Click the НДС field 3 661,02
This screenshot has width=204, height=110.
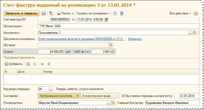coord(103,52)
